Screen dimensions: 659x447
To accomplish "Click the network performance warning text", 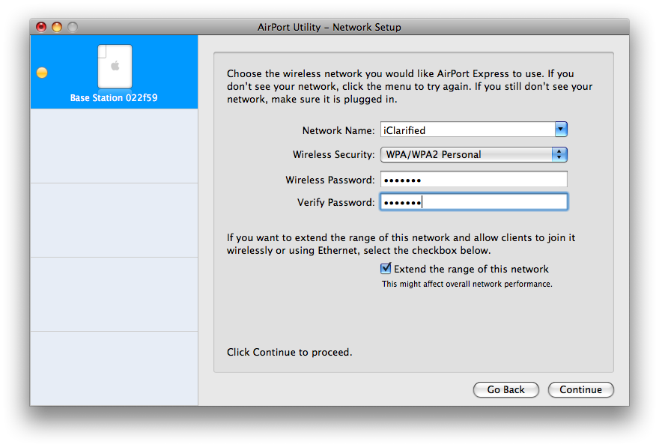I will [467, 285].
